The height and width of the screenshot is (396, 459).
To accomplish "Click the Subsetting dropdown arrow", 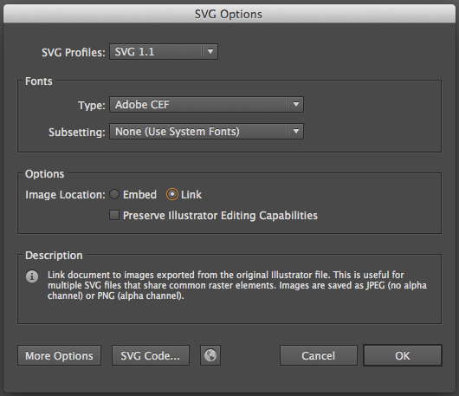I will 296,131.
